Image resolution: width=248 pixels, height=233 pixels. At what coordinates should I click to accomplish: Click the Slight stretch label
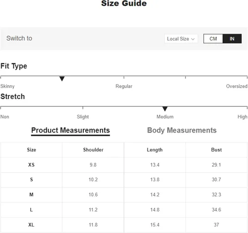coord(83,117)
